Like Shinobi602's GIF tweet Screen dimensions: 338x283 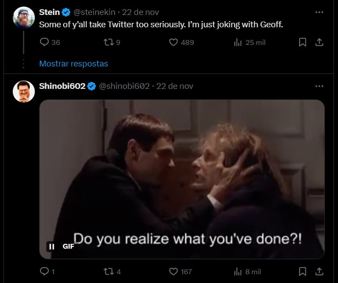pyautogui.click(x=174, y=272)
